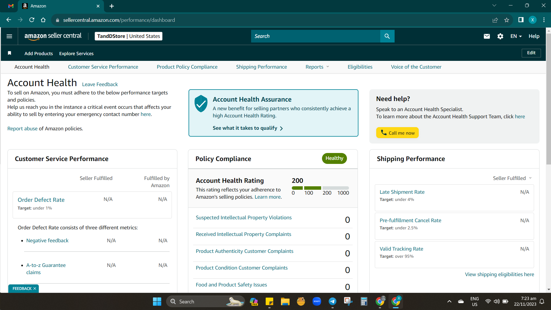Click the Edit button
The image size is (551, 310).
pyautogui.click(x=531, y=53)
